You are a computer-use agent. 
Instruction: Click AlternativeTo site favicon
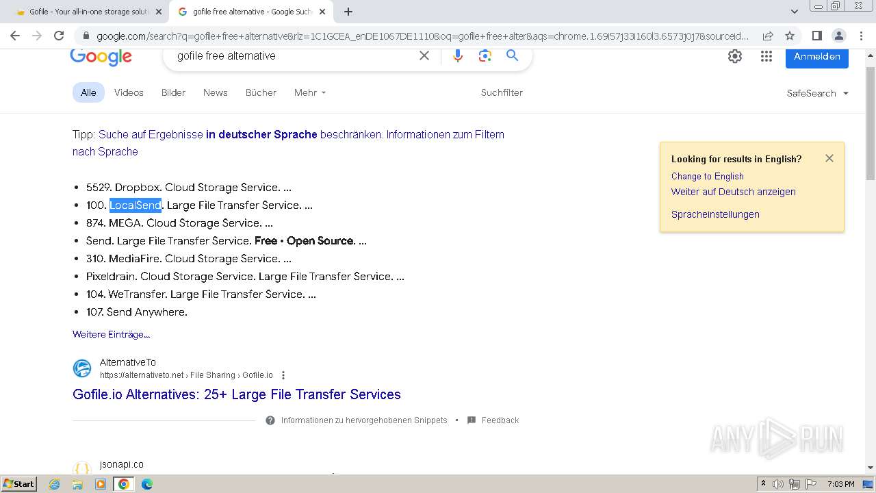(x=82, y=368)
